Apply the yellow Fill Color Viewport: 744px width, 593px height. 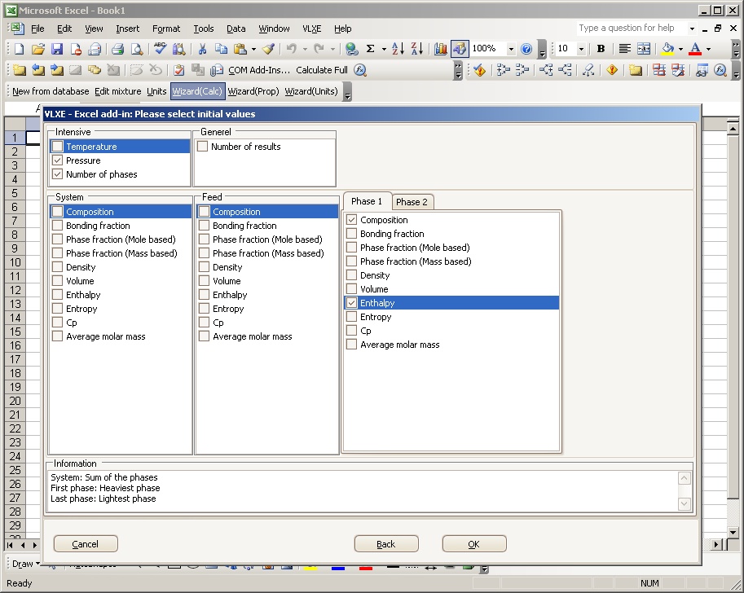pyautogui.click(x=667, y=48)
